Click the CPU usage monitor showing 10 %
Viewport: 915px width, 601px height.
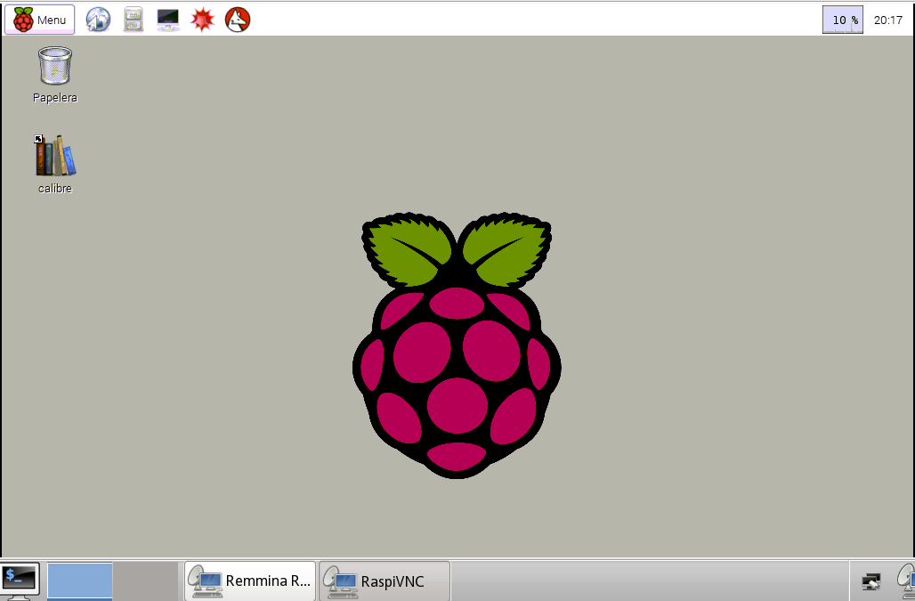tap(843, 20)
